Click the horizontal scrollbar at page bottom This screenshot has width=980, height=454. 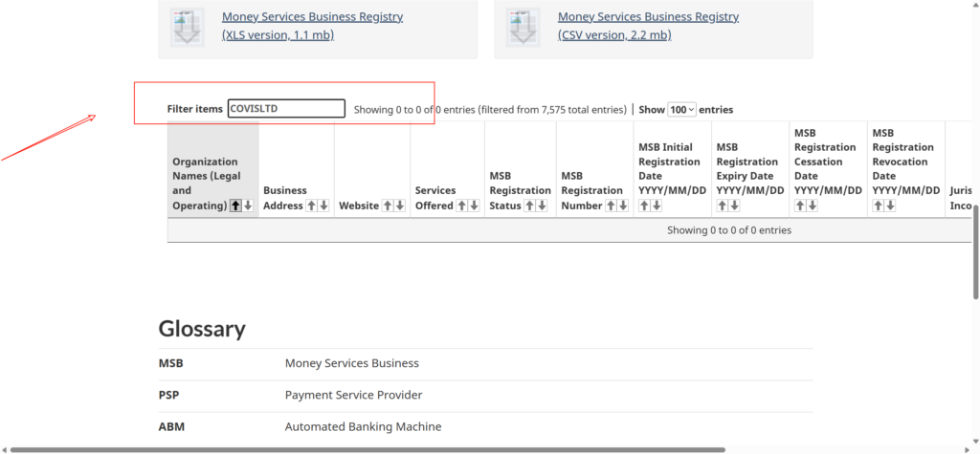tap(364, 449)
